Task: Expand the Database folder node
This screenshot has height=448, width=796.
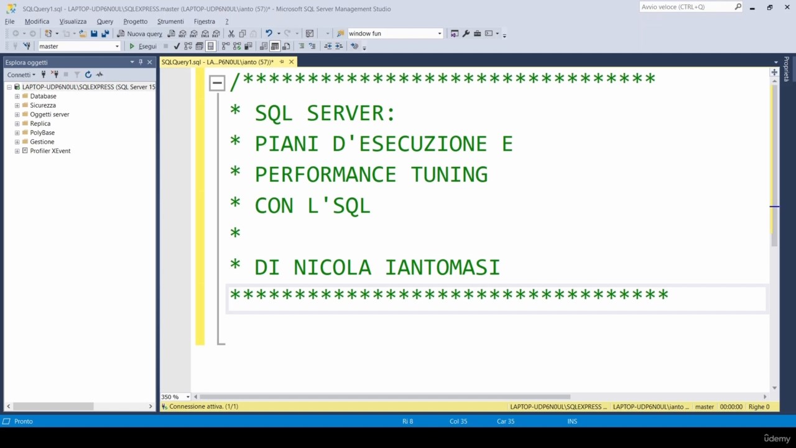Action: click(17, 96)
